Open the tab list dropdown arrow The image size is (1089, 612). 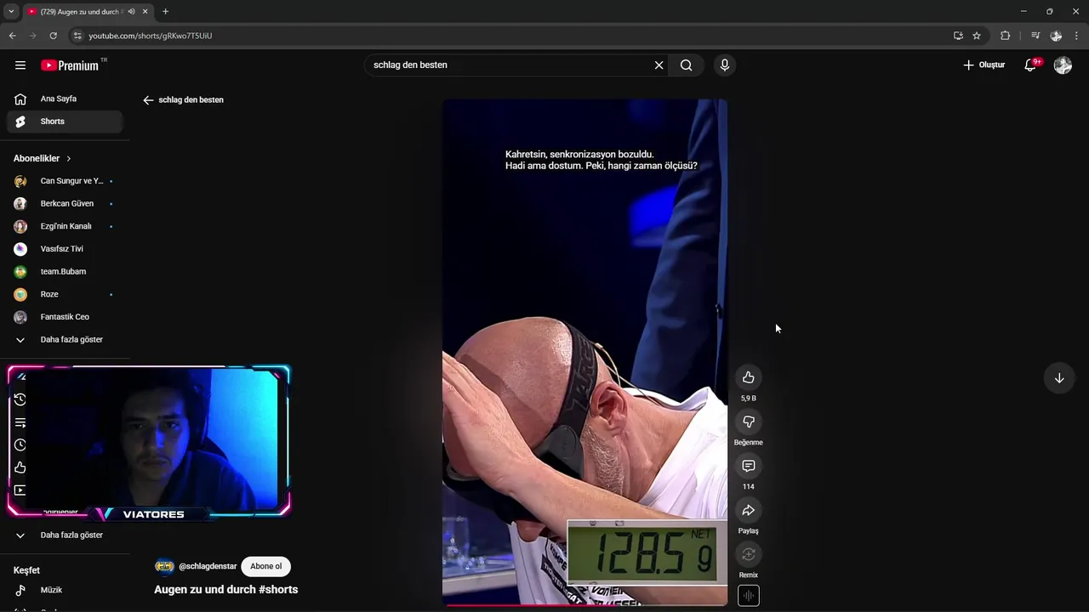coord(11,12)
